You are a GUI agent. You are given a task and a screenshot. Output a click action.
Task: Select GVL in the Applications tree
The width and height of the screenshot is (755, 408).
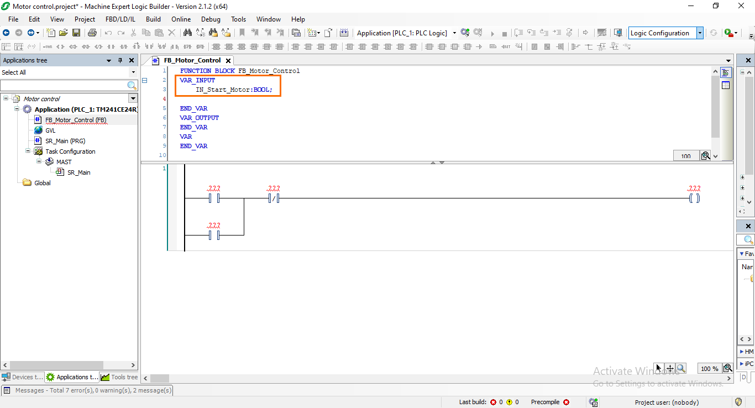(50, 130)
